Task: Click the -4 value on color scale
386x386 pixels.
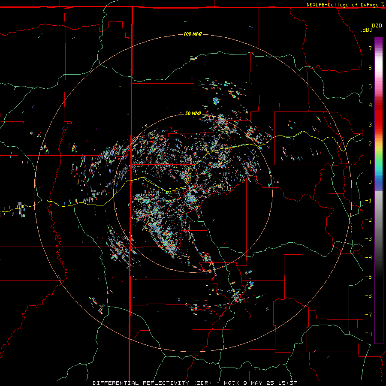Action: [368, 258]
